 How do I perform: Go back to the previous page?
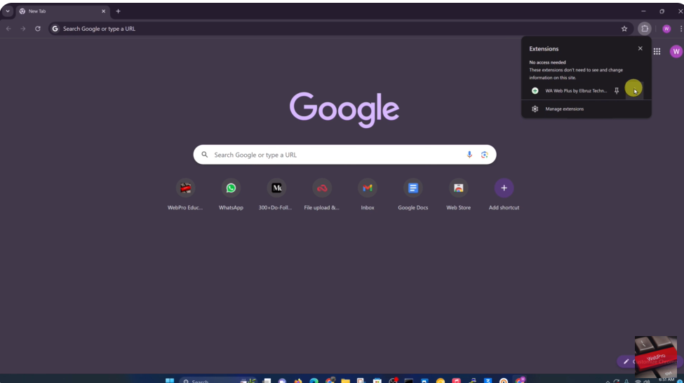coord(8,29)
